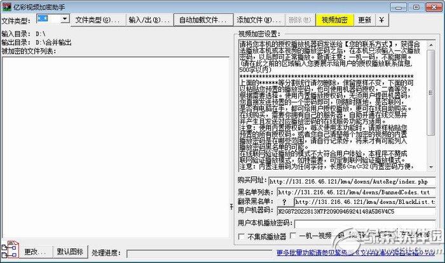Click inside the 被加密的文件列表 list box
Image resolution: width=445 pixels, height=263 pixels.
pyautogui.click(x=116, y=147)
